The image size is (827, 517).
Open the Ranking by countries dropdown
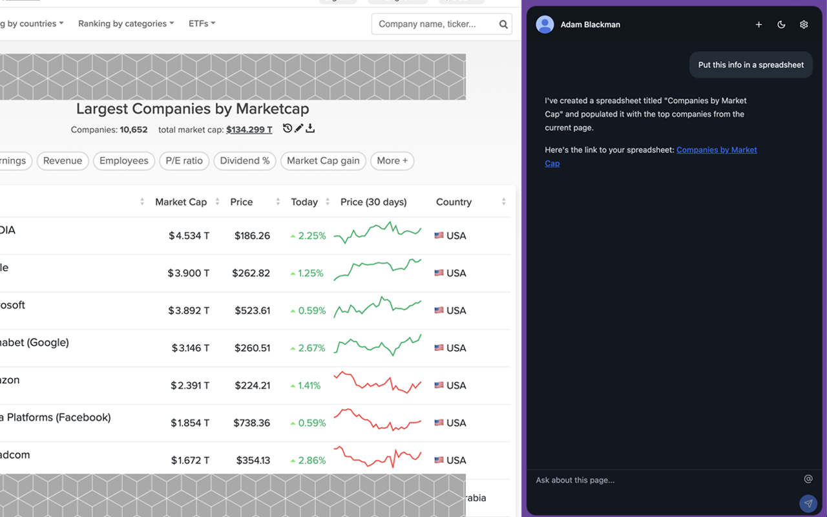pos(30,24)
